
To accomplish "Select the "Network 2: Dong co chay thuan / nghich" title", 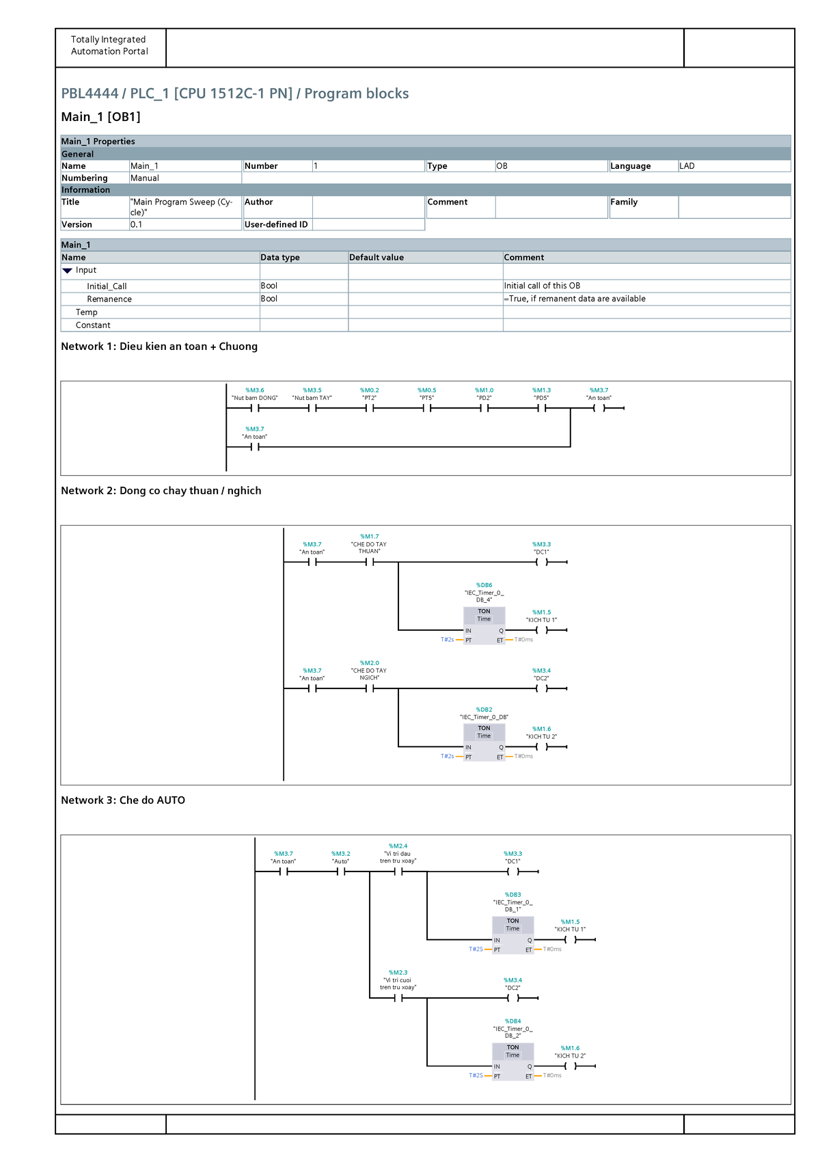I will pos(161,491).
